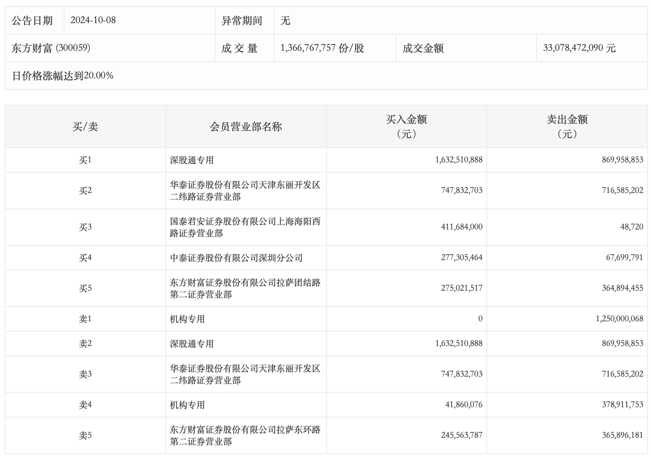Select the stock name 东方财富 (300059)
This screenshot has height=465, width=652.
pyautogui.click(x=51, y=48)
